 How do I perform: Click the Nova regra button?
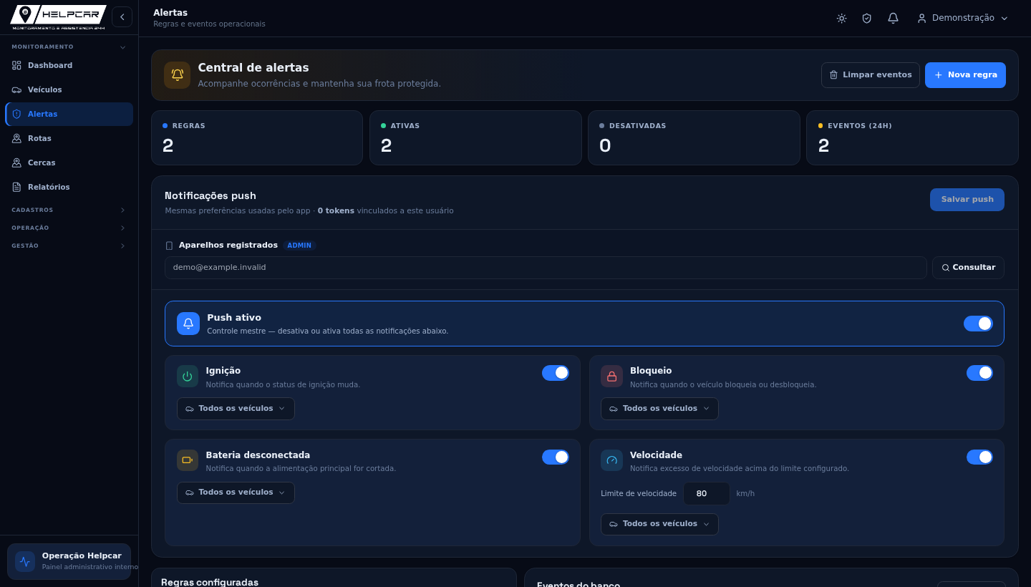pyautogui.click(x=965, y=75)
